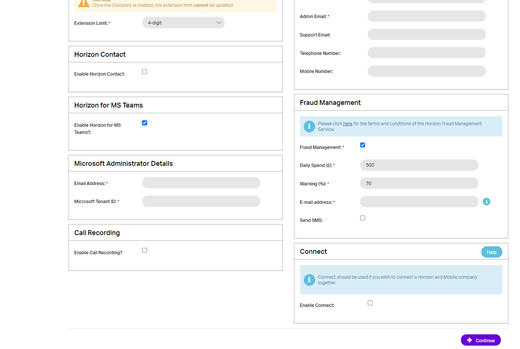Tick the Enable Call Recording checkbox
This screenshot has height=349, width=520.
pyautogui.click(x=144, y=250)
